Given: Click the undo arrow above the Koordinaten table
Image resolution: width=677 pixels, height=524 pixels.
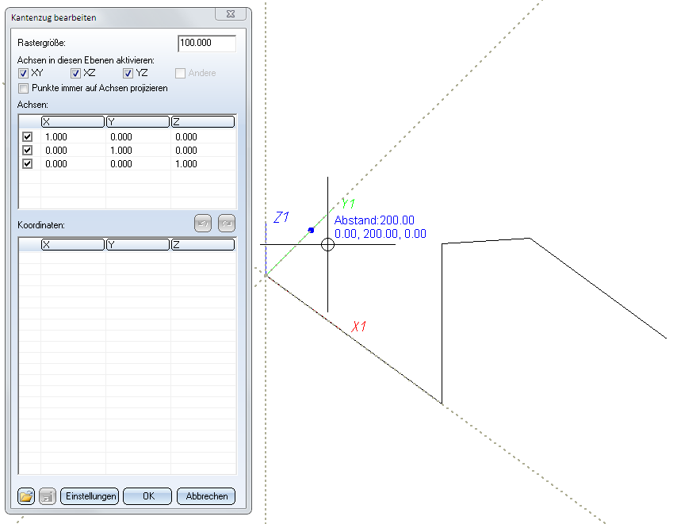Looking at the screenshot, I should pyautogui.click(x=203, y=225).
